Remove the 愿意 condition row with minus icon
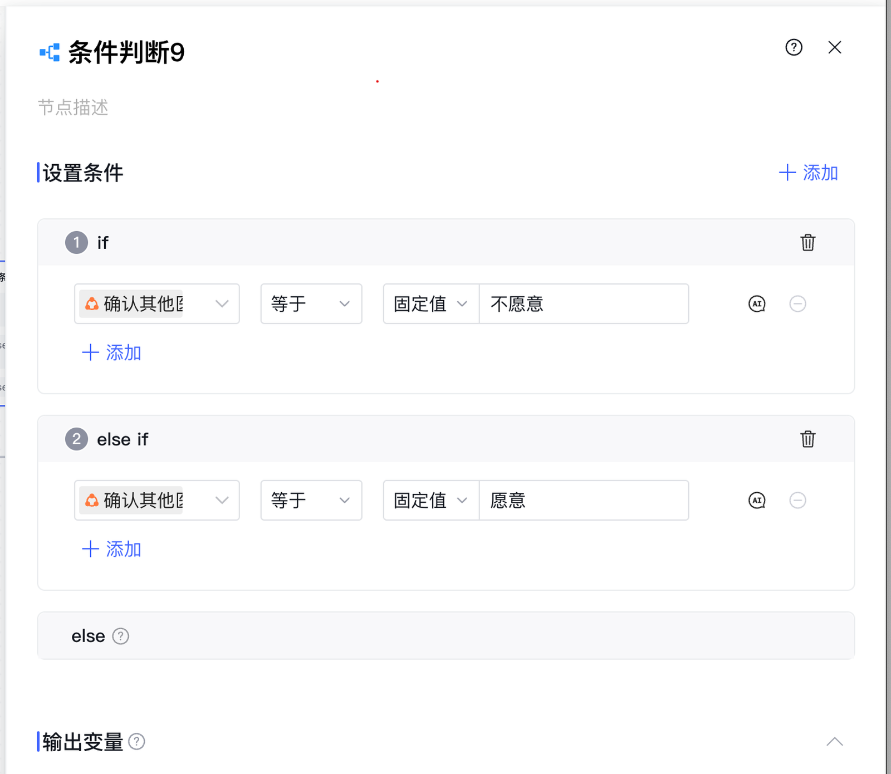Image resolution: width=891 pixels, height=774 pixels. 797,501
